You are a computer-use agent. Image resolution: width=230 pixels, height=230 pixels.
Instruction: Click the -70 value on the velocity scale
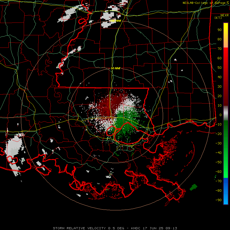point(218,181)
